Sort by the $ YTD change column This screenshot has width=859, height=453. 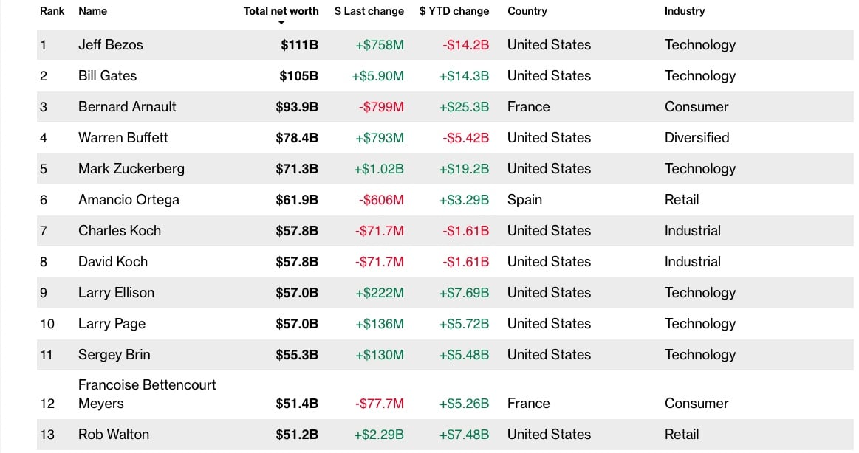click(x=454, y=11)
